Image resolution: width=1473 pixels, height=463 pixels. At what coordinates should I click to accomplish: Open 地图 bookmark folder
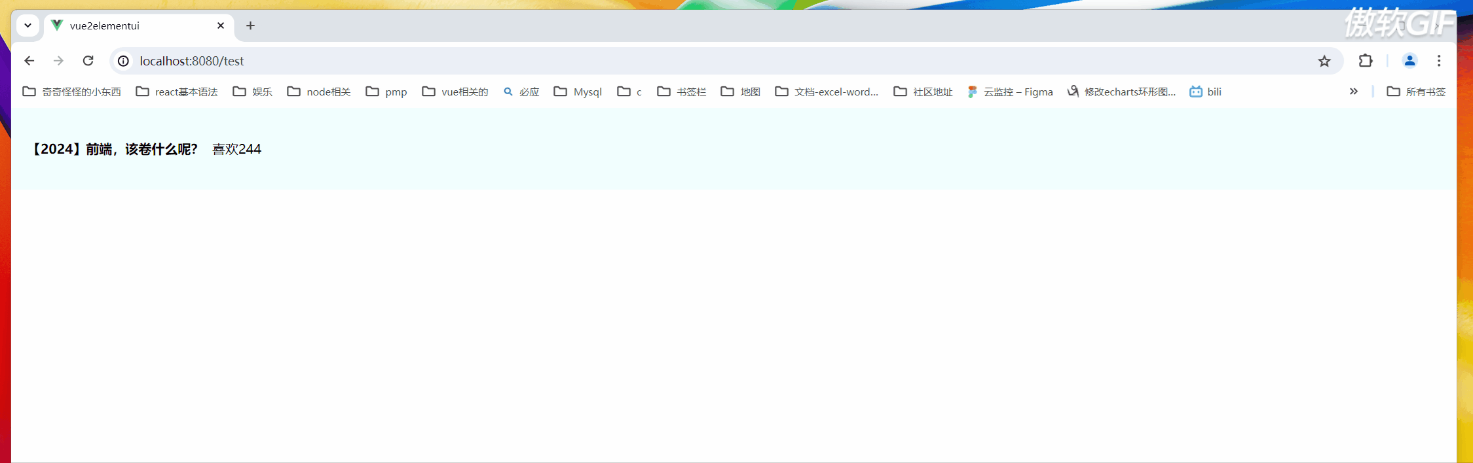coord(741,92)
